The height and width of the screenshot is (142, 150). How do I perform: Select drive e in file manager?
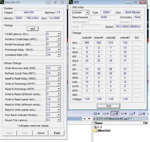[124, 113]
